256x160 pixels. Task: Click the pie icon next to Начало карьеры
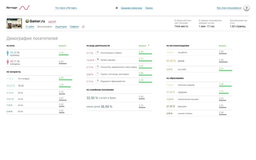pyautogui.click(x=97, y=60)
